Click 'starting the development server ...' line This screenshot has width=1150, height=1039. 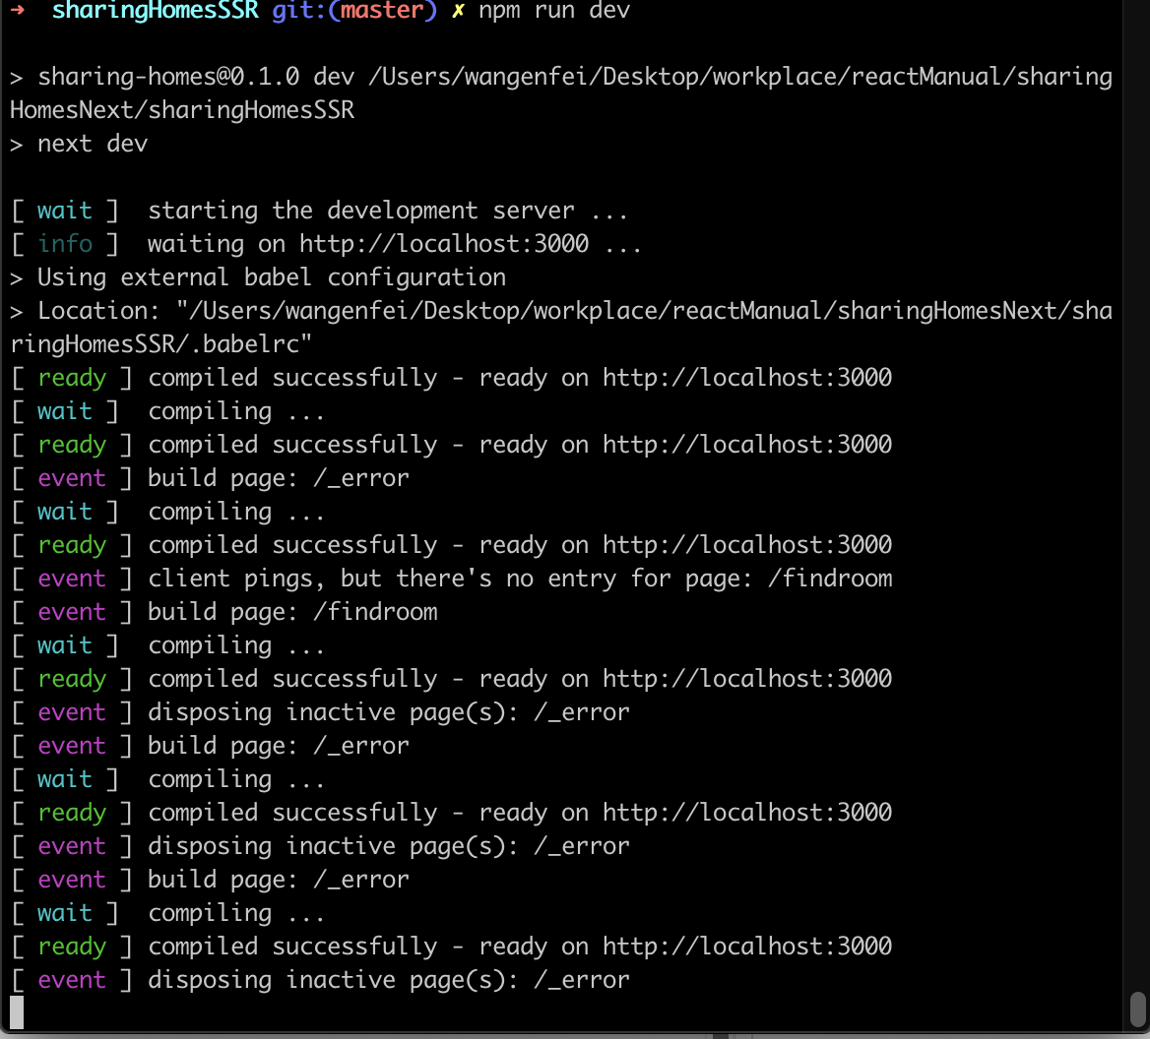coord(388,211)
